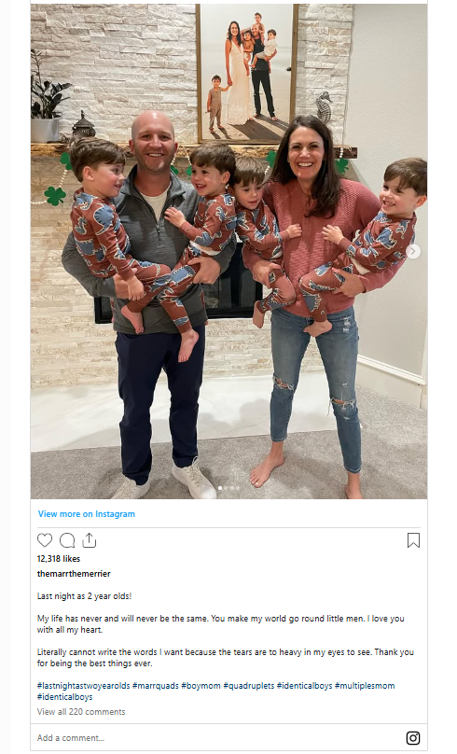Viewport: 457px width, 754px height.
Task: Open 'View more on Instagram' link
Action: click(x=87, y=513)
